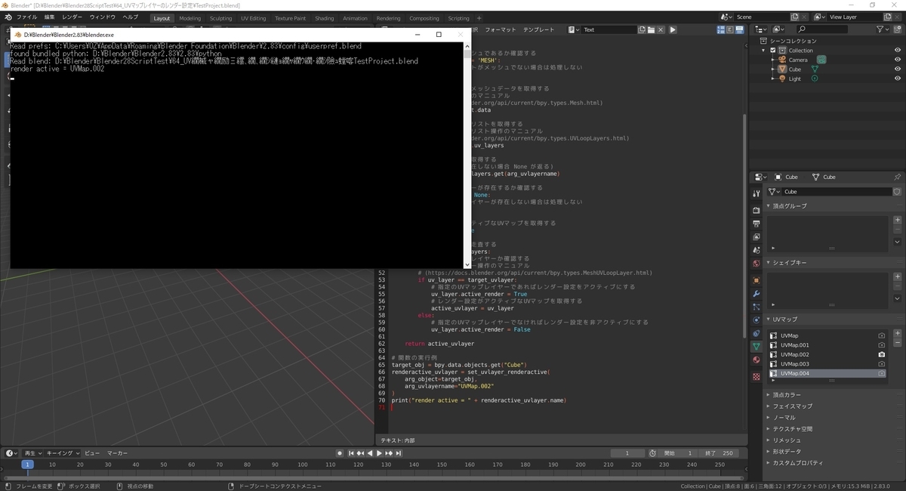Screen dimensions: 906x491
Task: Open the Scene properties tab
Action: [757, 250]
